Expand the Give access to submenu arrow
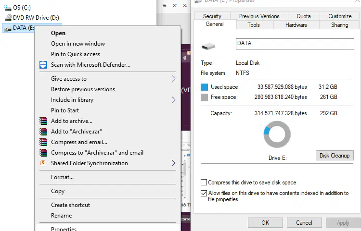The image size is (361, 231). (x=173, y=79)
